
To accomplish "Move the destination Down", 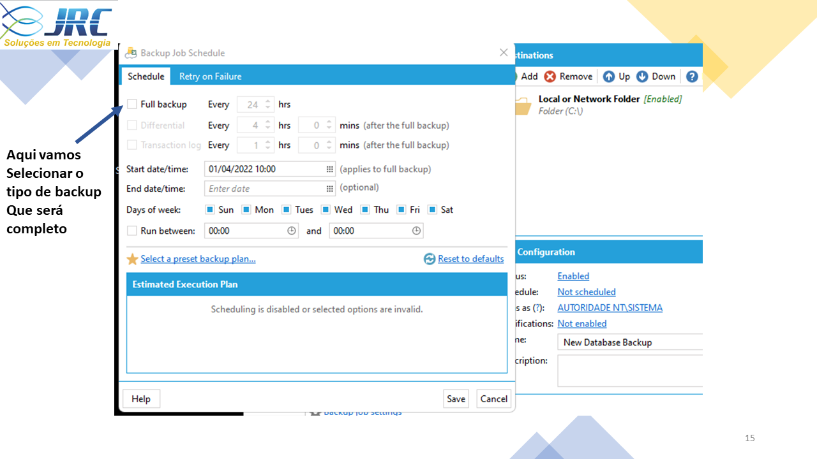I will coord(656,76).
